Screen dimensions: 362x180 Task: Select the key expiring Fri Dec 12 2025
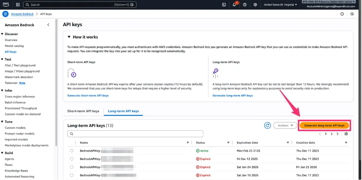(x=72, y=159)
